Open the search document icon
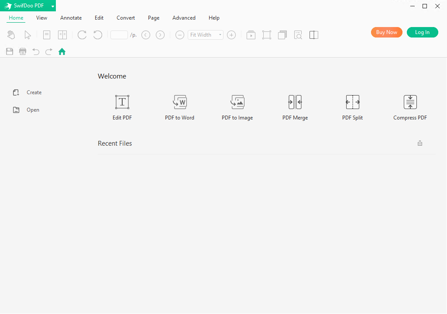The image size is (447, 314). (298, 35)
